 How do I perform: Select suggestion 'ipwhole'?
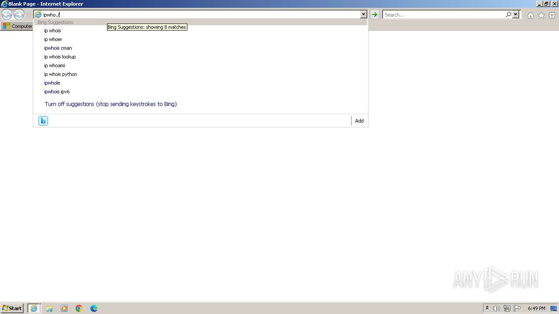200,83
